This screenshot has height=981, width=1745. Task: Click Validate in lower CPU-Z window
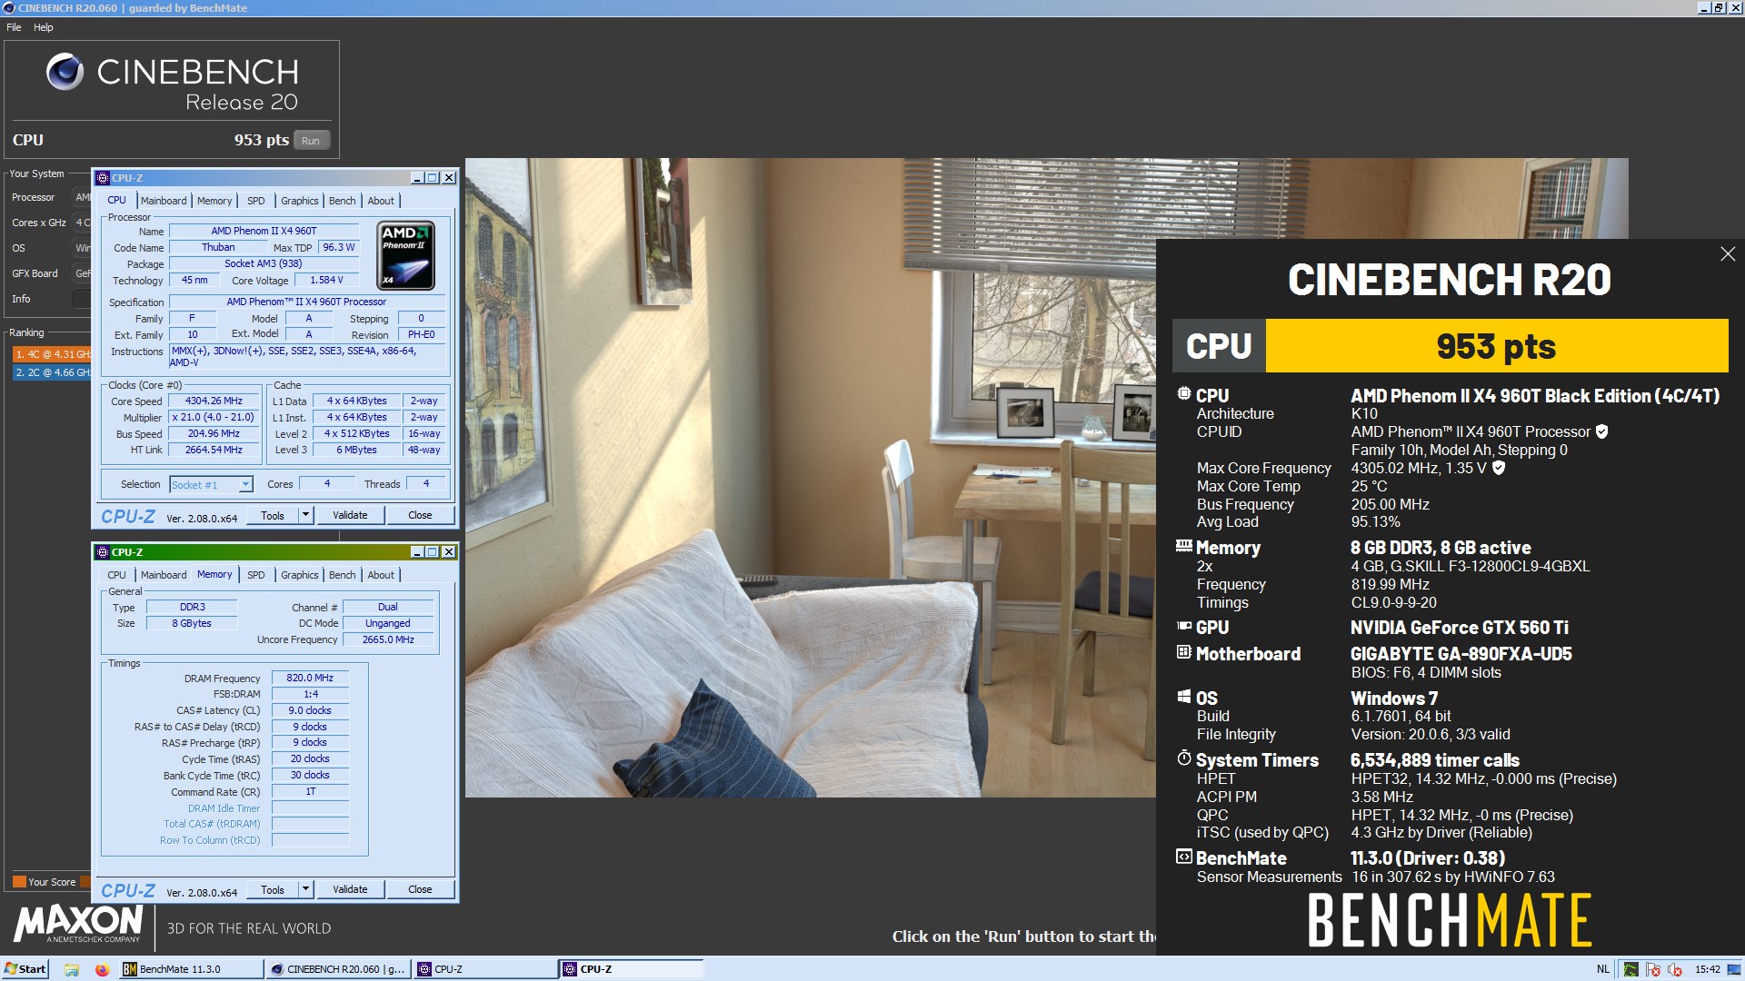pos(350,889)
